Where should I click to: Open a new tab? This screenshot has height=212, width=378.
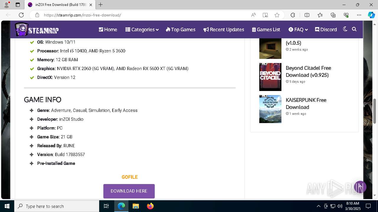pos(101,5)
